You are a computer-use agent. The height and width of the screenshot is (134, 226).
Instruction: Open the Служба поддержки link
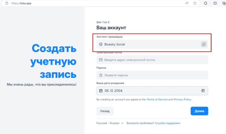coord(167,123)
